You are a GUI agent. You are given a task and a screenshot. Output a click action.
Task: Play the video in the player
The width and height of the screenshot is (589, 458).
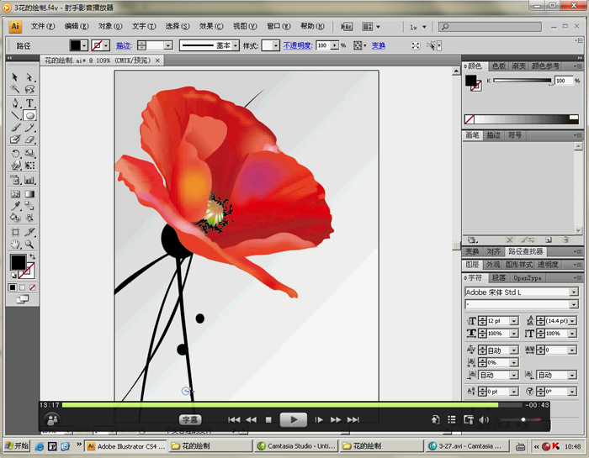coord(294,419)
